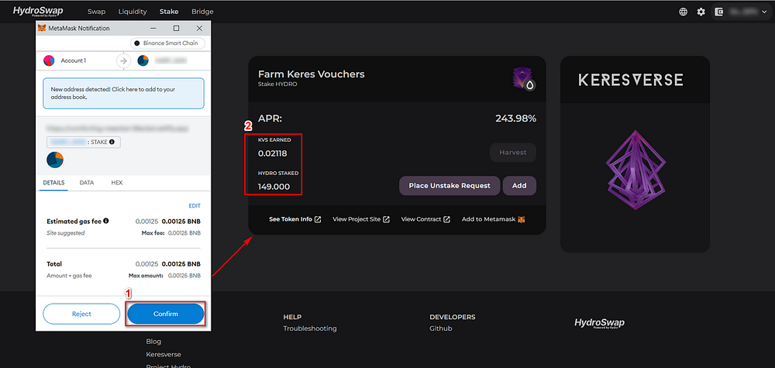
Task: Click the recipient address avatar
Action: 143,60
